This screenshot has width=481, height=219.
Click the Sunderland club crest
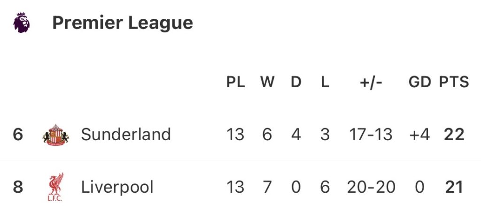[55, 135]
